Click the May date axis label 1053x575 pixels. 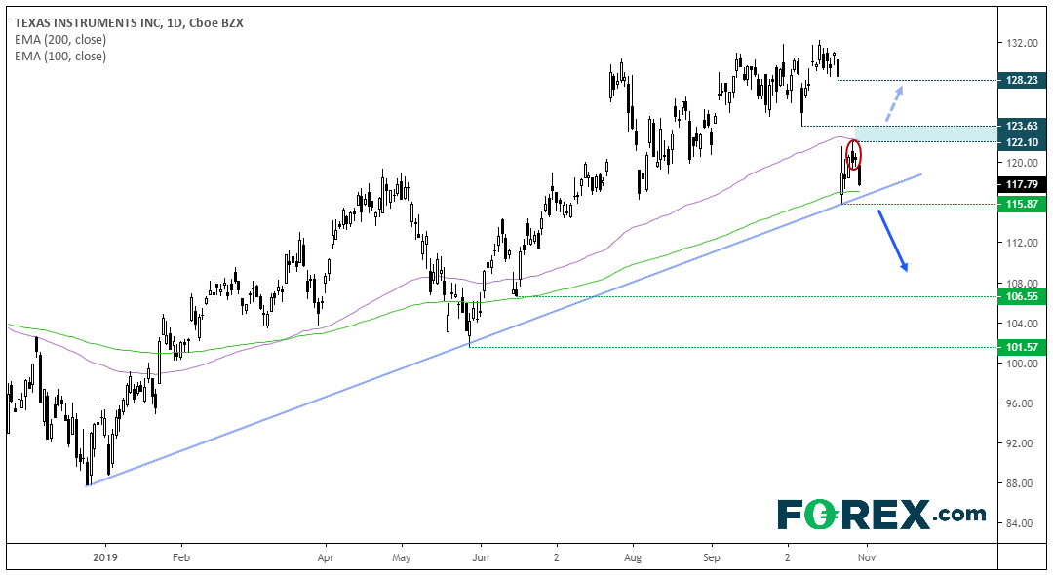[402, 557]
